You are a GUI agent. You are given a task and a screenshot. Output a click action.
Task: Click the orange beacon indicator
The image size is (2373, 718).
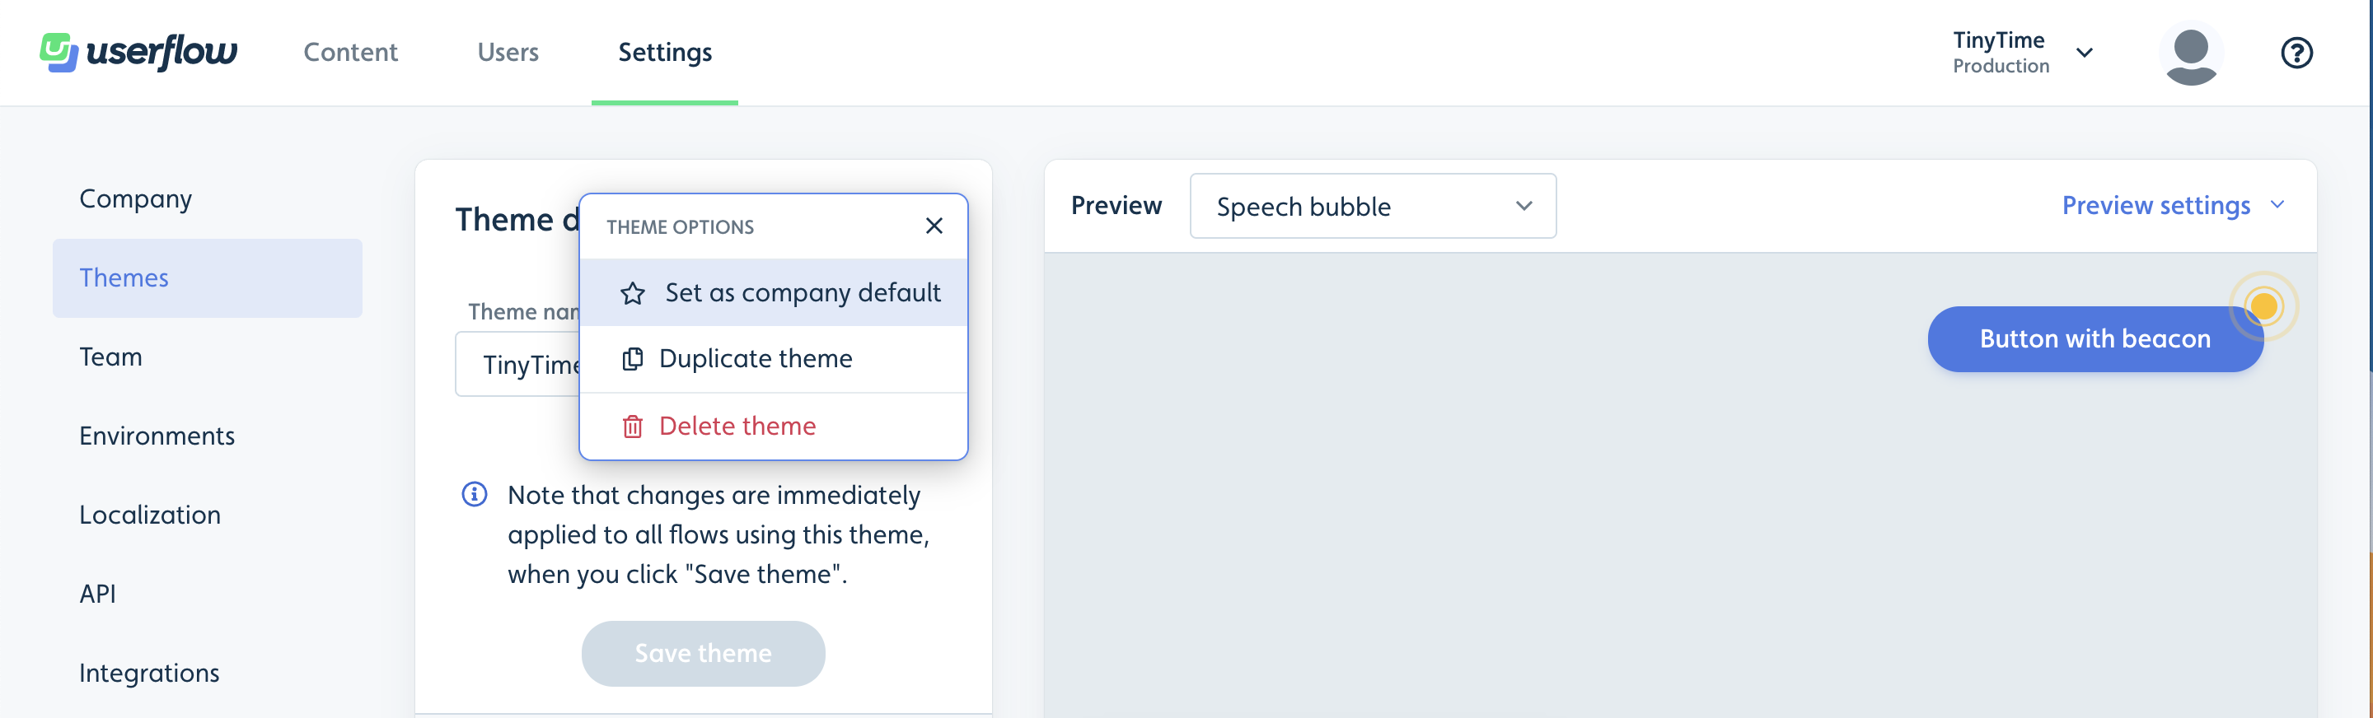[2263, 305]
